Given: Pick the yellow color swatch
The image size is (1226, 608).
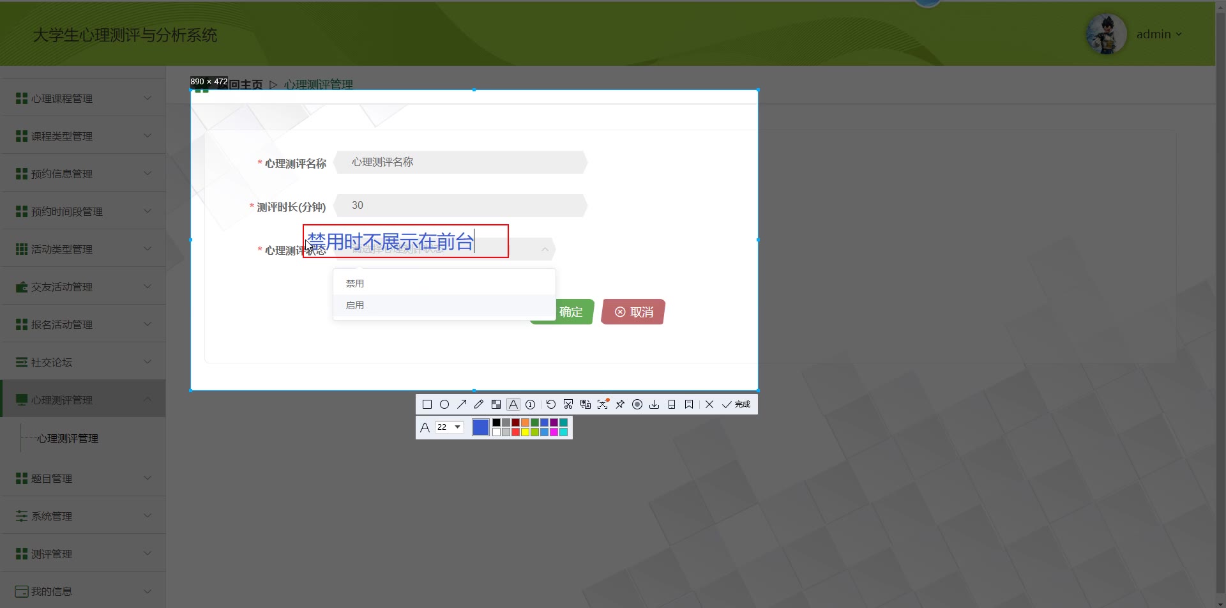Looking at the screenshot, I should pyautogui.click(x=525, y=432).
